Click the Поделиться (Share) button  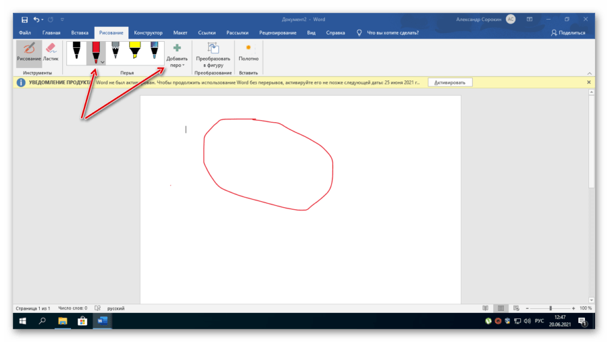click(x=568, y=32)
